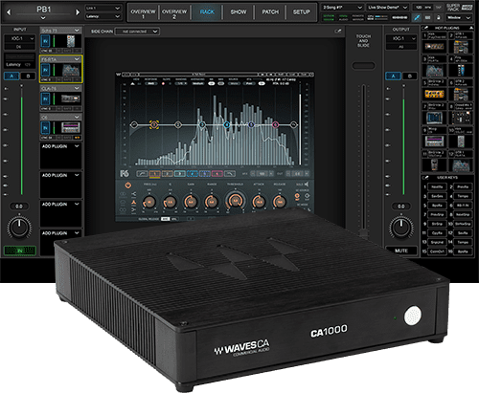This screenshot has width=479, height=393.
Task: Click the Hot Plugins edit icon
Action: tap(425, 28)
